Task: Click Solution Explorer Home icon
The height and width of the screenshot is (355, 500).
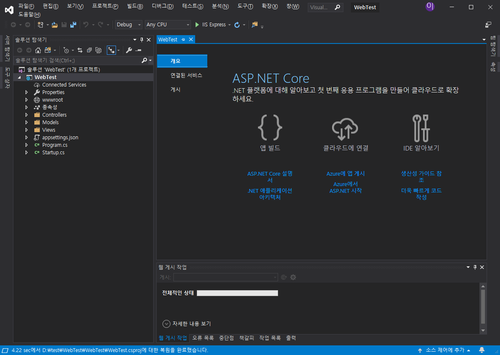Action: click(38, 50)
